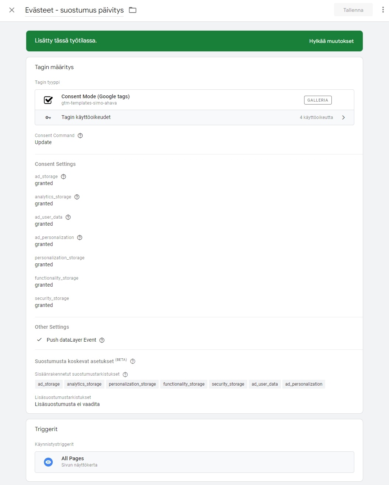Edit the tag name Evästeet - suostumus päivitys

pyautogui.click(x=74, y=10)
